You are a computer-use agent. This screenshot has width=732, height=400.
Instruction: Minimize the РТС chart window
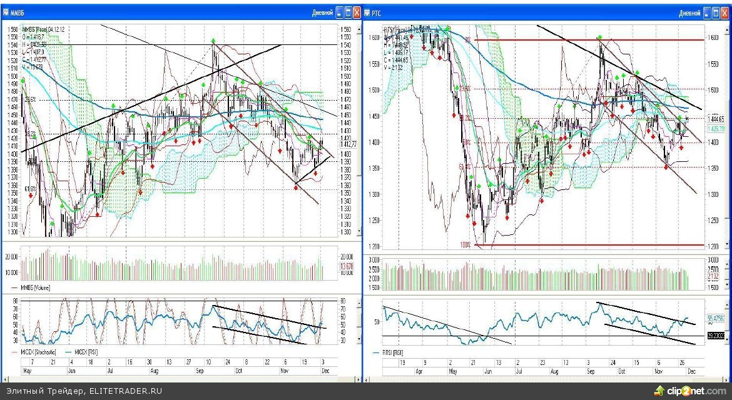click(x=707, y=12)
